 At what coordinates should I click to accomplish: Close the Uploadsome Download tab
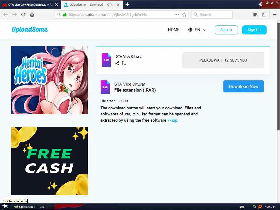tap(118, 5)
